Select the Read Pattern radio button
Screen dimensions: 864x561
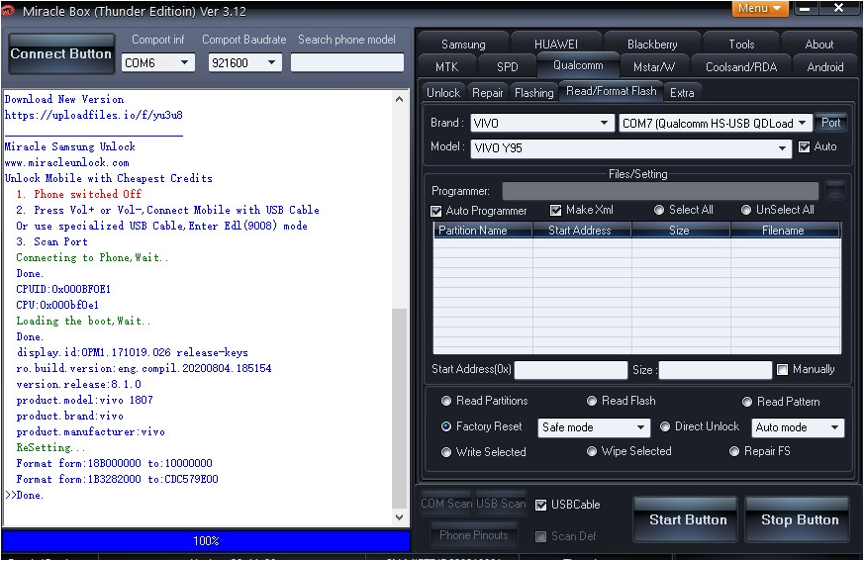point(747,402)
